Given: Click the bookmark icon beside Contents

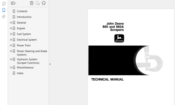Looking at the screenshot, I should (x=14, y=11).
